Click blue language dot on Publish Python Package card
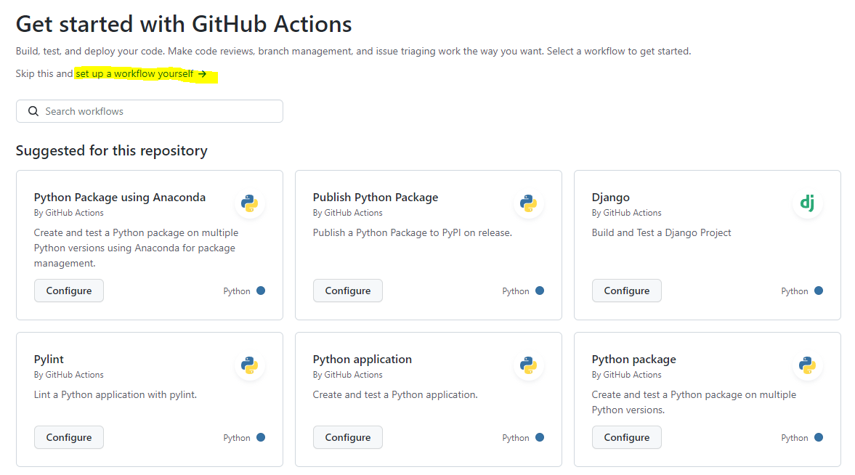The height and width of the screenshot is (475, 855). [x=540, y=291]
